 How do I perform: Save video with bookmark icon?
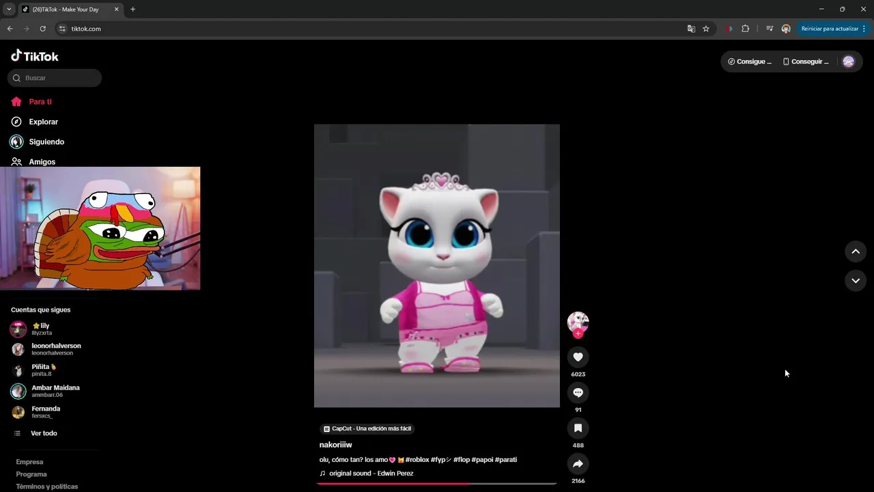[578, 428]
